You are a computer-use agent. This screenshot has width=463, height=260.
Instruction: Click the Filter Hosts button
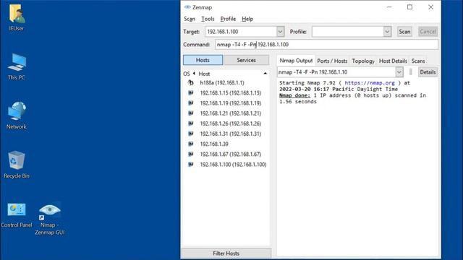point(226,253)
